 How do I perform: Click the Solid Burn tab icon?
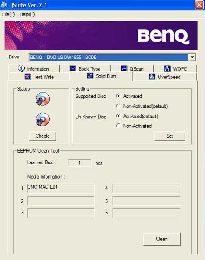tap(90, 76)
